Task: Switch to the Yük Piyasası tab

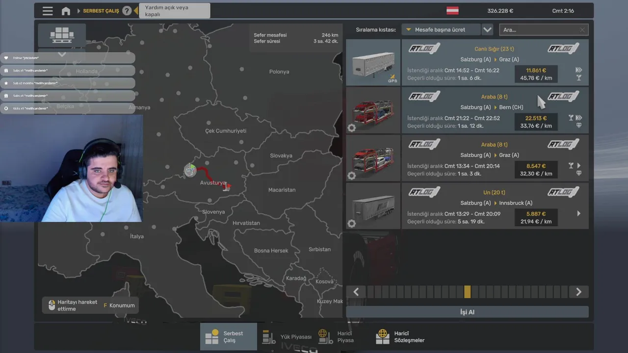Action: [x=287, y=336]
